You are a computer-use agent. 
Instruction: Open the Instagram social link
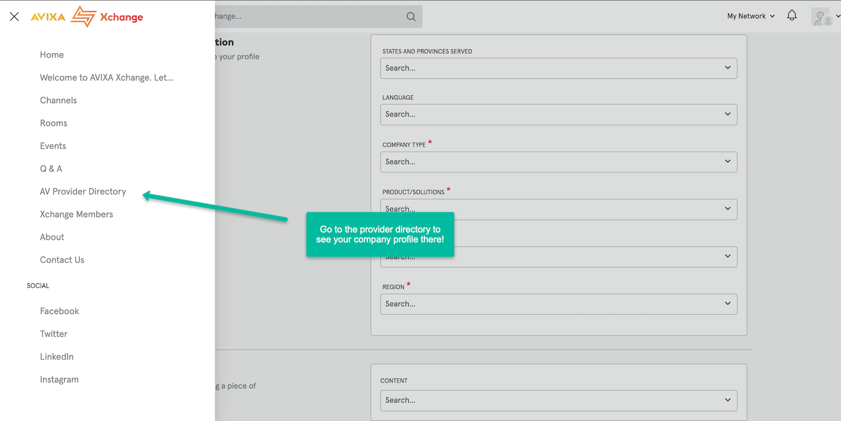pos(59,380)
